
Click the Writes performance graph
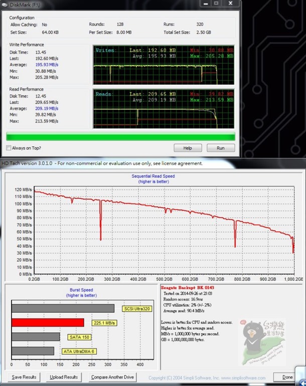(164, 65)
